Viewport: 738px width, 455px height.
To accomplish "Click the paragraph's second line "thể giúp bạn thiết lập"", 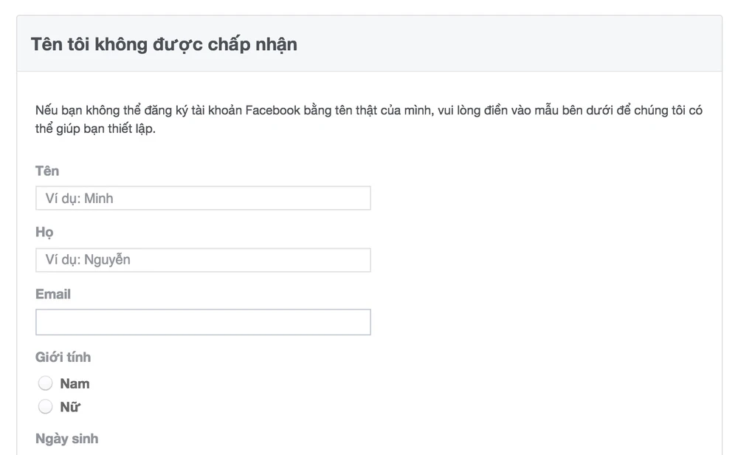I will point(95,129).
